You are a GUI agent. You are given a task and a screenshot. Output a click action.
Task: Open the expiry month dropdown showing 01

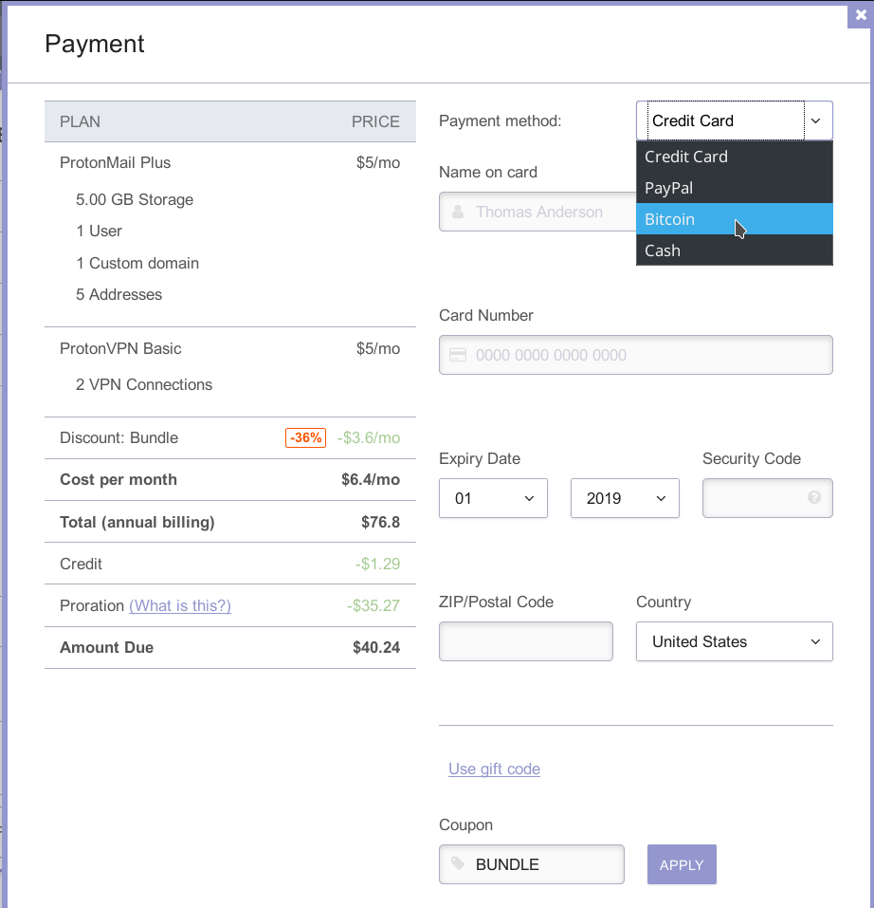[x=493, y=498]
